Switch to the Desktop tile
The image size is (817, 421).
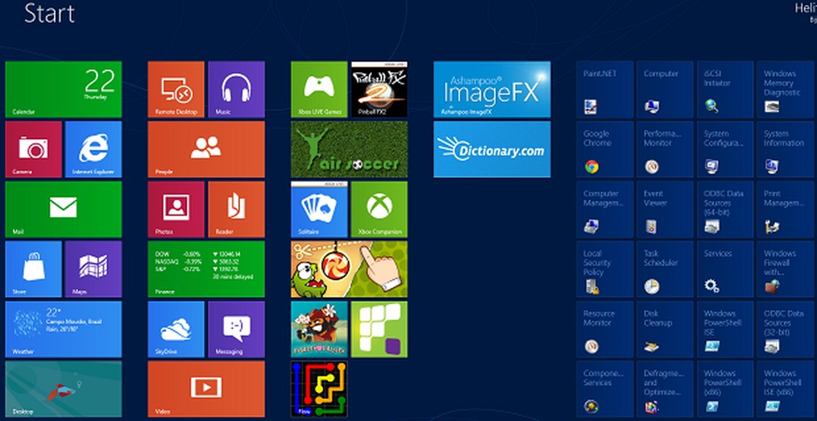(x=64, y=389)
